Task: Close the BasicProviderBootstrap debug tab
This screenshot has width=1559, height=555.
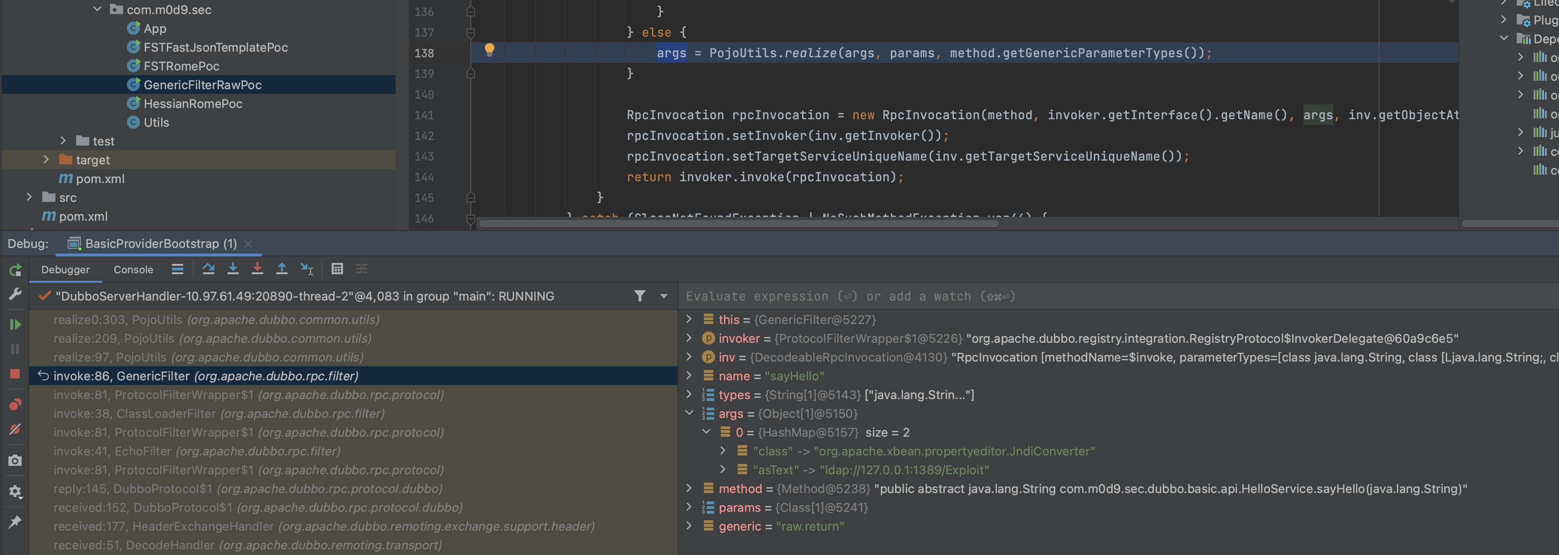Action: coord(248,244)
